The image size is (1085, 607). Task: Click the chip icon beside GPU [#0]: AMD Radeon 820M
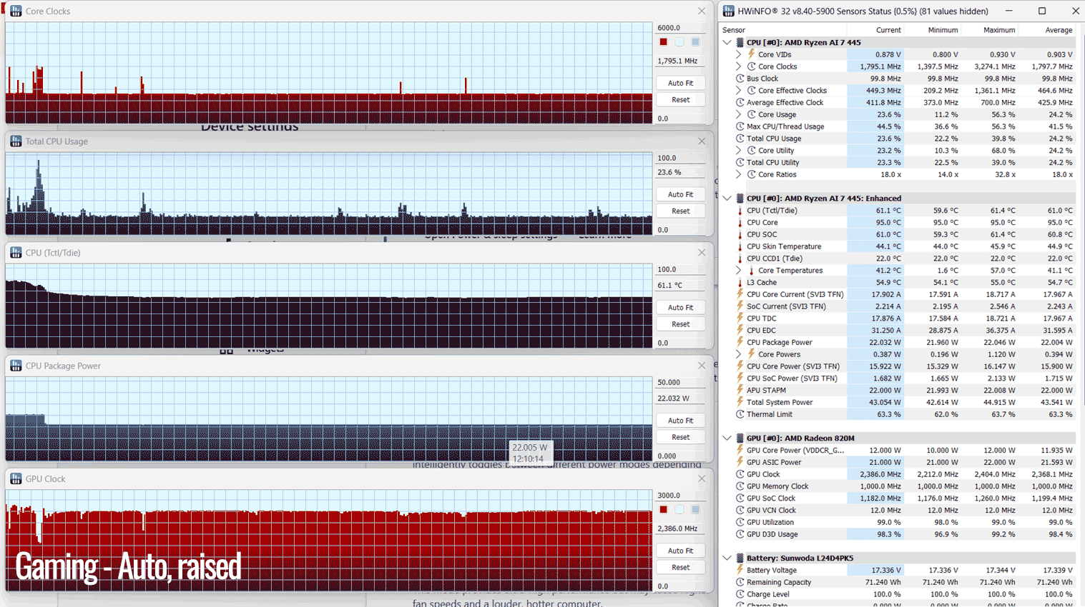point(740,438)
